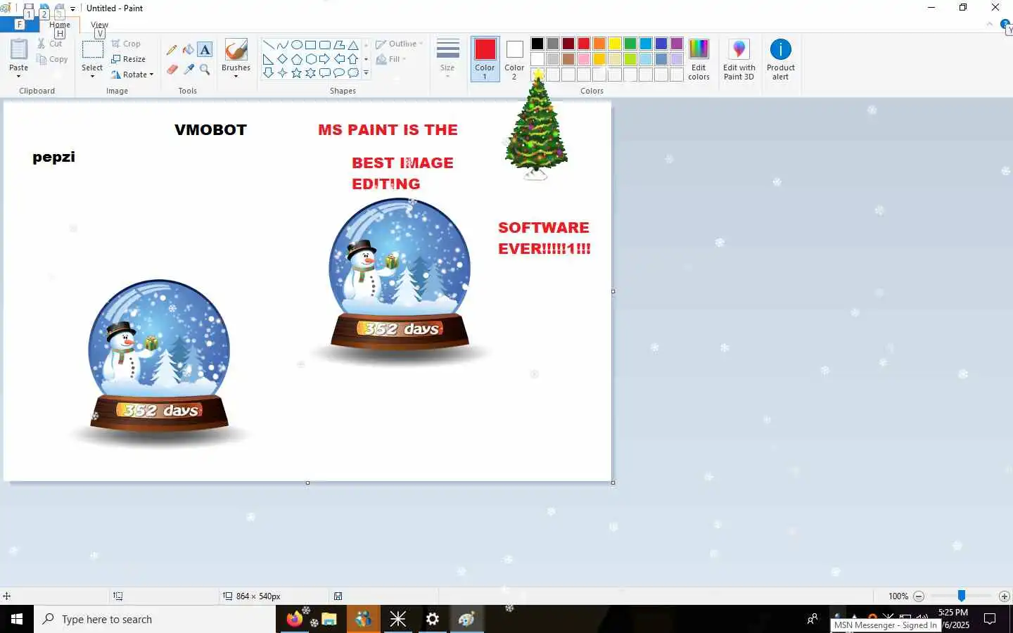Choose the Pentagon shape
This screenshot has width=1013, height=633.
pyautogui.click(x=297, y=59)
